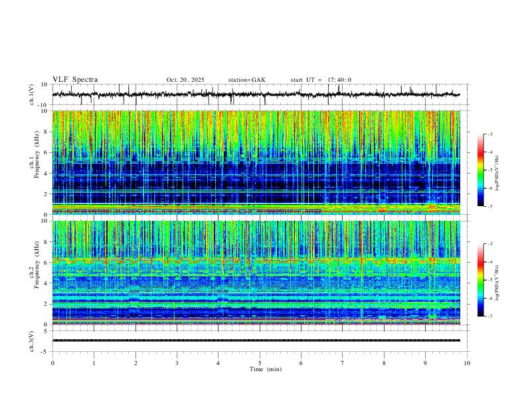Screen dimensions: 526x407
Task: Click the "-3" tick on ch.1 colorbar
Action: 489,134
